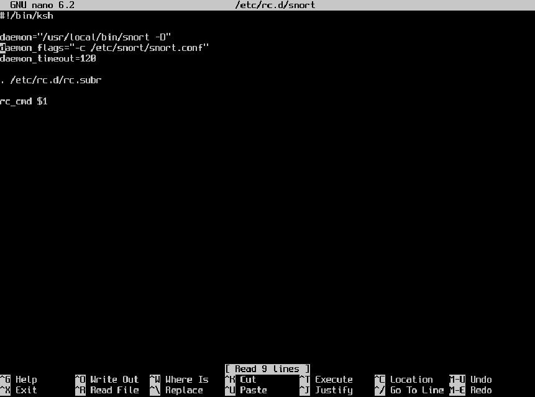Viewport: 535px width, 397px height.
Task: Click the ^\ Replace shortcut
Action: pos(176,390)
